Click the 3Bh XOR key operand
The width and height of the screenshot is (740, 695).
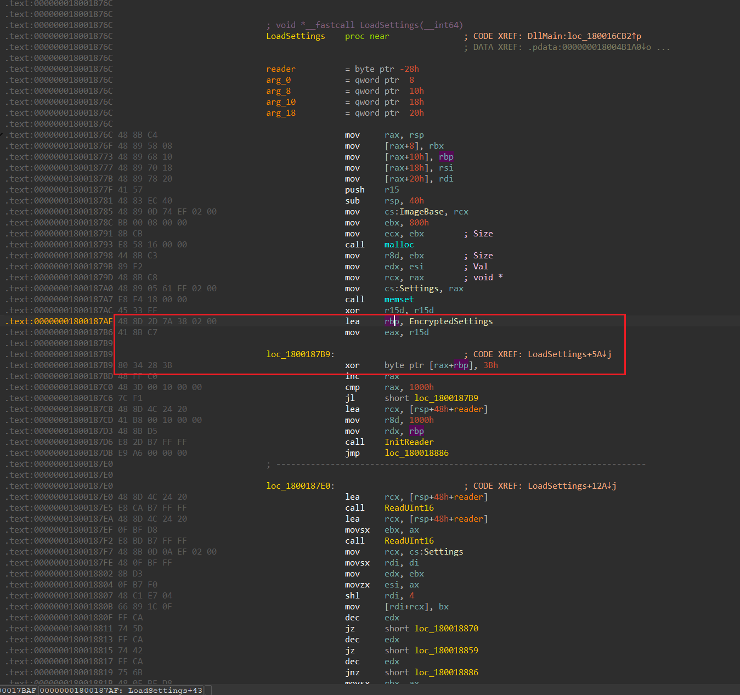coord(490,365)
